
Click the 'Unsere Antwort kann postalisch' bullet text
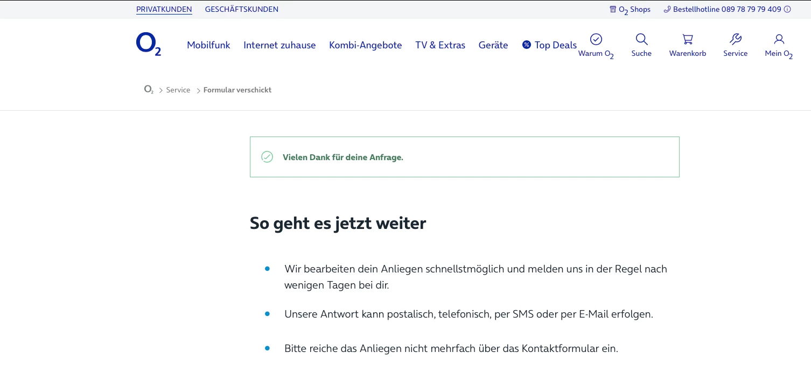(469, 314)
